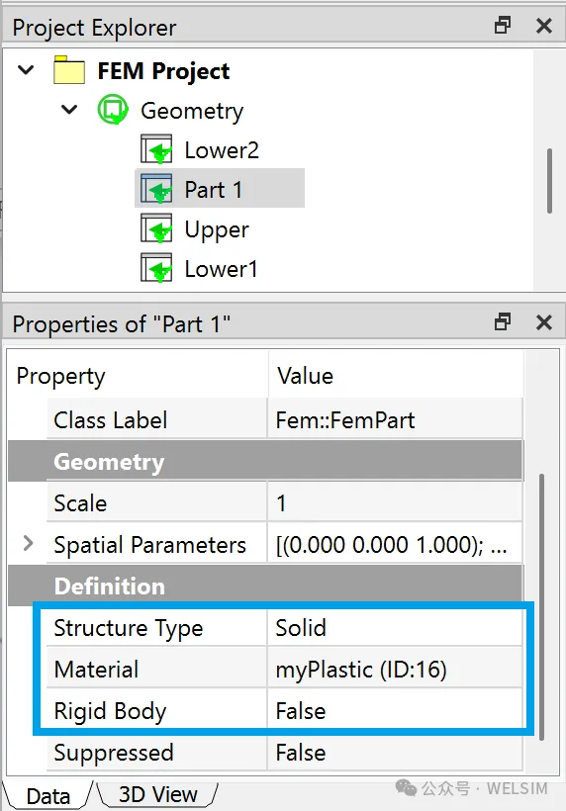
Task: Open the Structure Type Solid dropdown
Action: [395, 627]
